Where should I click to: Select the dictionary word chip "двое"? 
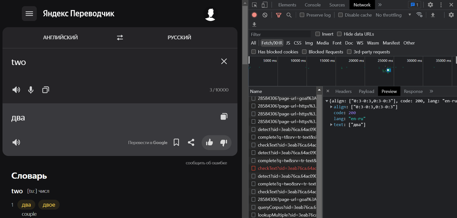(49, 205)
